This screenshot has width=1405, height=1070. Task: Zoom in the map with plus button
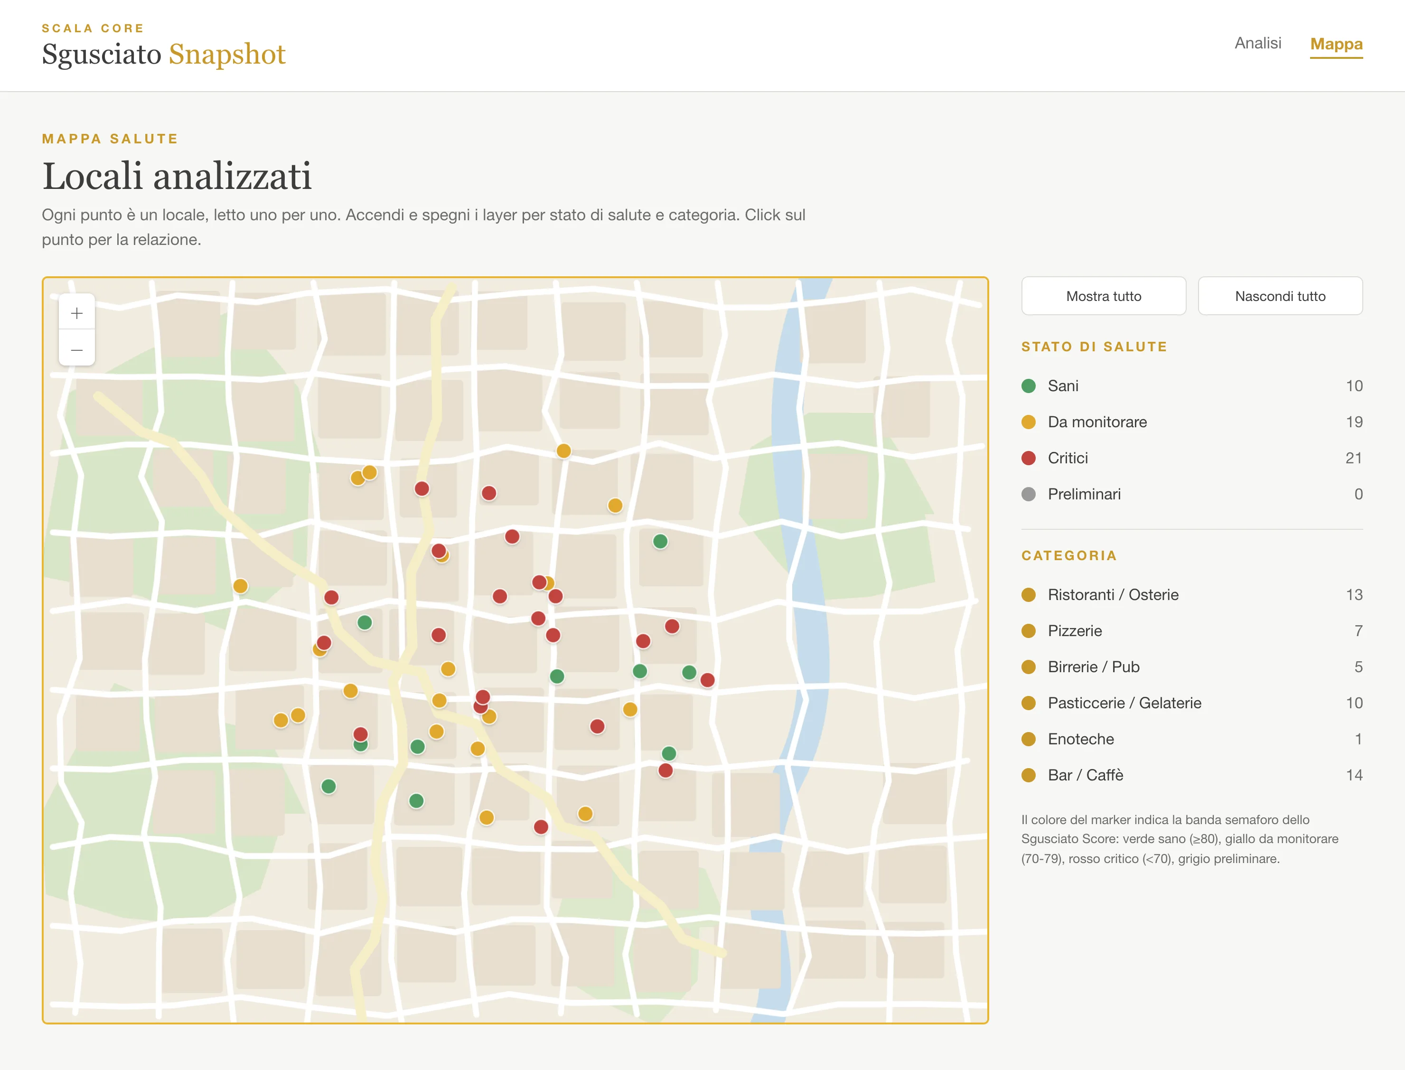click(76, 312)
